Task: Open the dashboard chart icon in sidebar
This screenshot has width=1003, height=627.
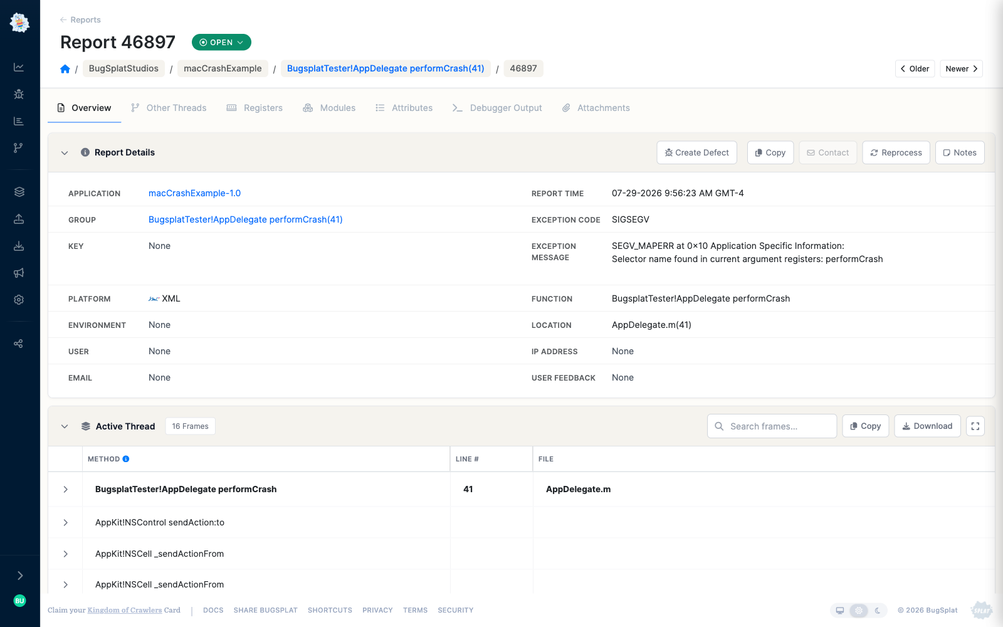Action: pos(19,67)
